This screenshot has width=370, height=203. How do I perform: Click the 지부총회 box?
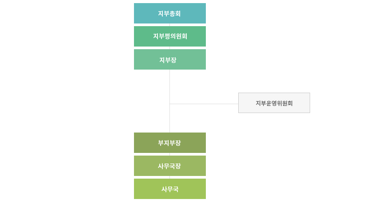pos(170,13)
